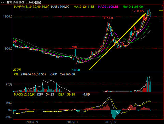Click the MA10 1244.35 legend label
The width and height of the screenshot is (164, 124).
pos(84,7)
